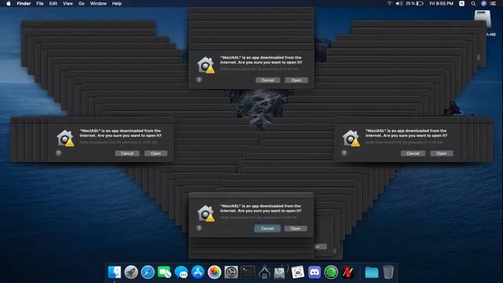Open FaceTime from the dock
Image resolution: width=503 pixels, height=283 pixels.
[164, 273]
